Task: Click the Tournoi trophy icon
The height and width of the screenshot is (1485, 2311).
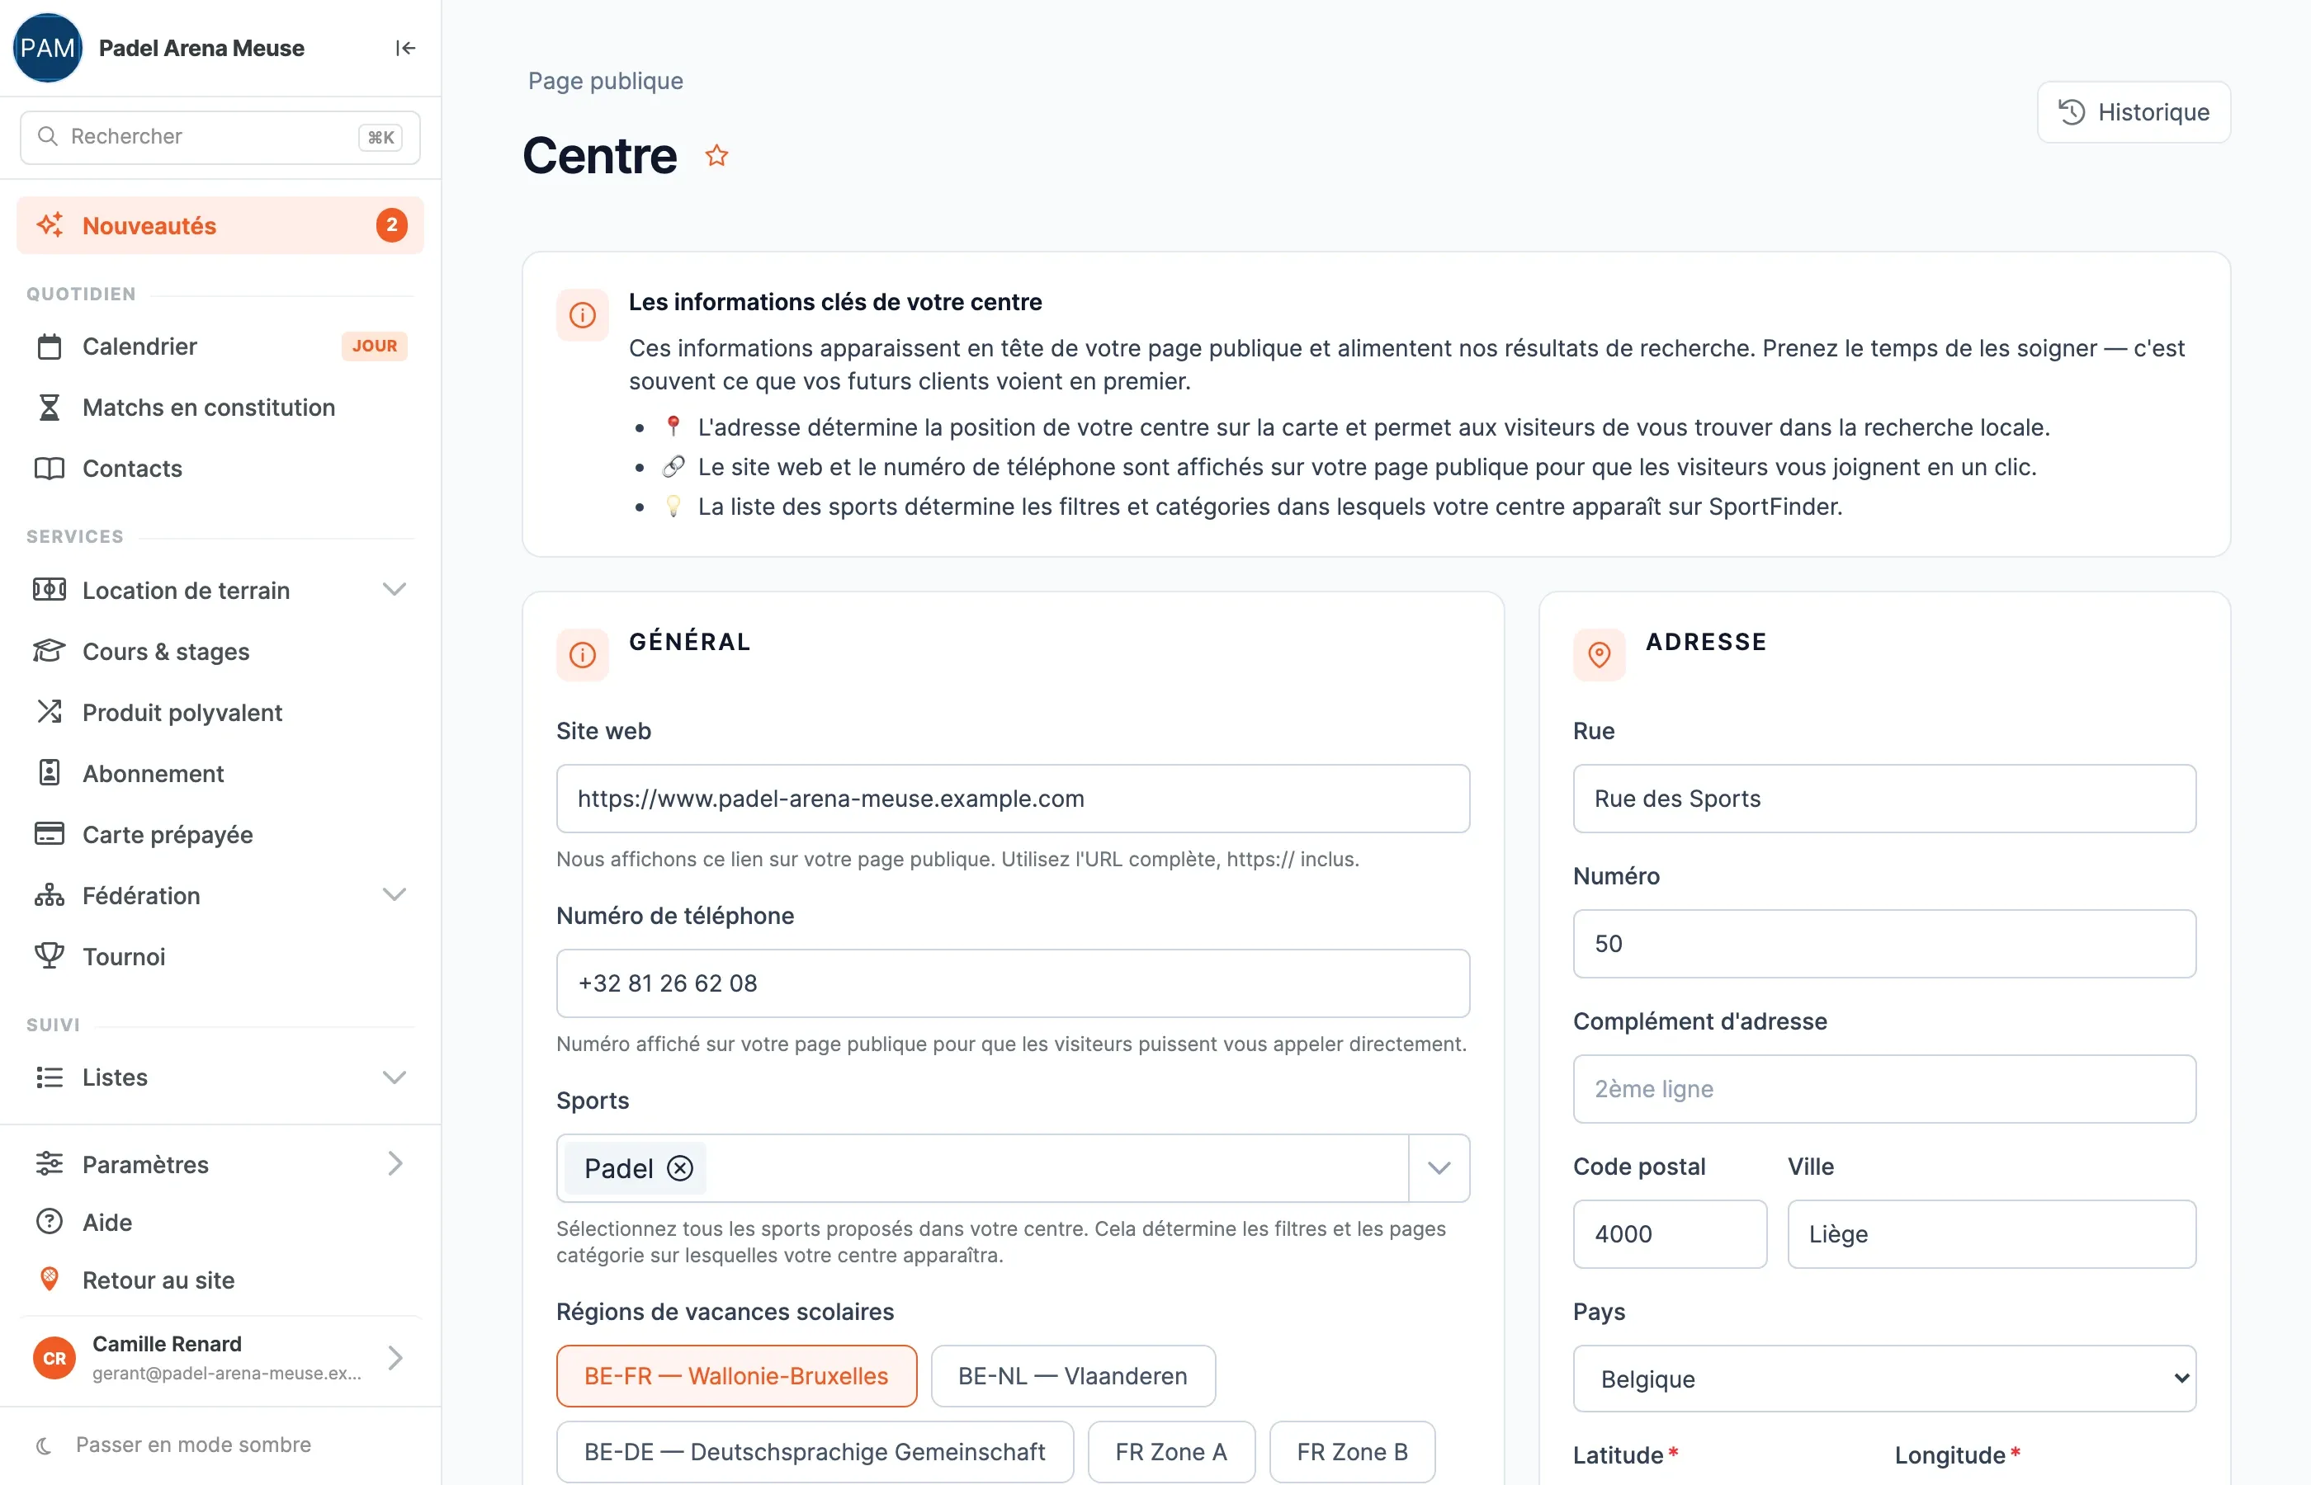Action: (x=50, y=955)
